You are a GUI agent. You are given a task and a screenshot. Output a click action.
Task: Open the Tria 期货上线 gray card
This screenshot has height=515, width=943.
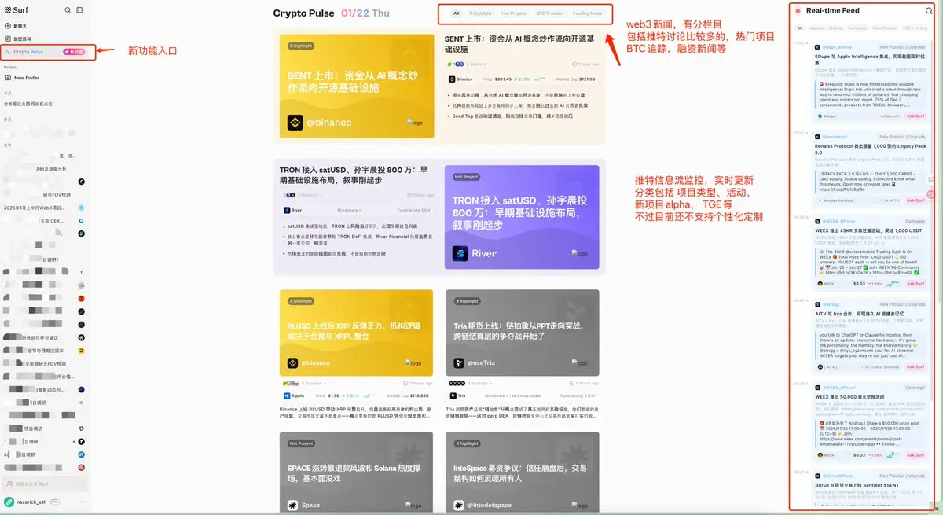tap(522, 333)
